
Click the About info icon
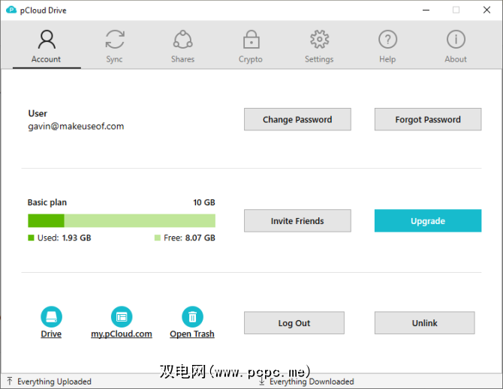pyautogui.click(x=456, y=40)
